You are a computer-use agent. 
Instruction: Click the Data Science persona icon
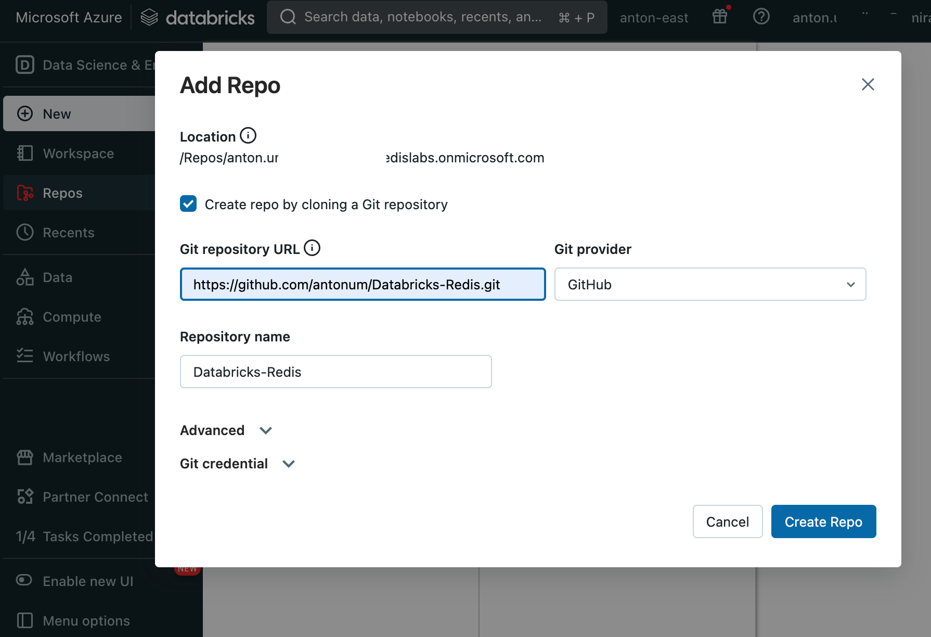[x=25, y=65]
